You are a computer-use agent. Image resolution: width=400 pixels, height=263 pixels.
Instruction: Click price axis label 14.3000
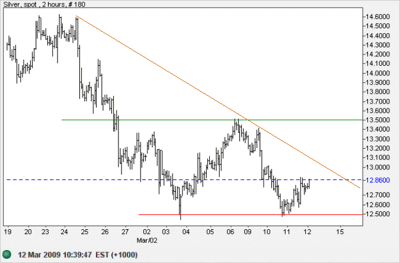click(378, 45)
